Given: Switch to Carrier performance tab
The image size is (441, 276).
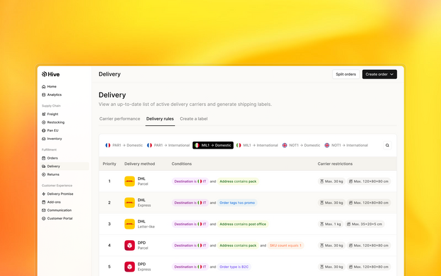Looking at the screenshot, I should point(120,118).
